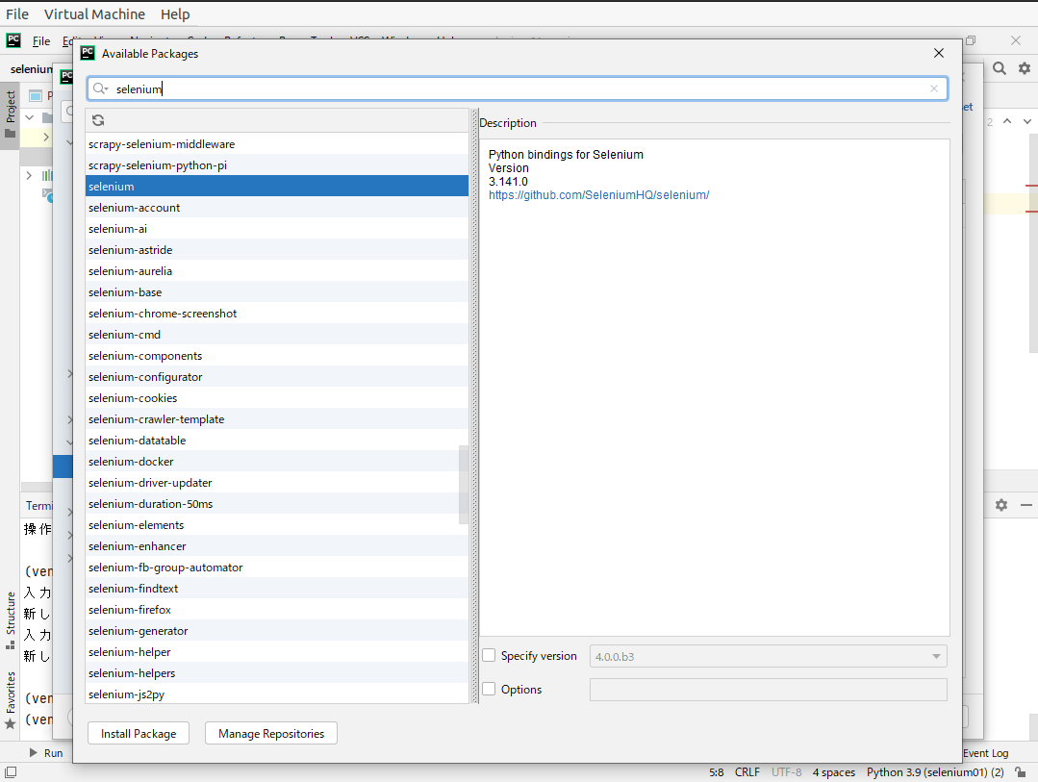Viewport: 1038px width, 782px height.
Task: Open the version dropdown showing 4.0.0.b3
Action: [x=936, y=657]
